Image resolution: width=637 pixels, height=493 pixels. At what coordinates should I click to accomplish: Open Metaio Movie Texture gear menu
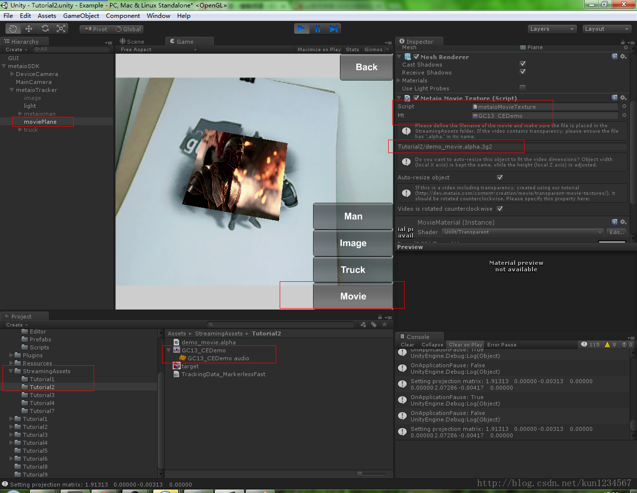pyautogui.click(x=623, y=98)
